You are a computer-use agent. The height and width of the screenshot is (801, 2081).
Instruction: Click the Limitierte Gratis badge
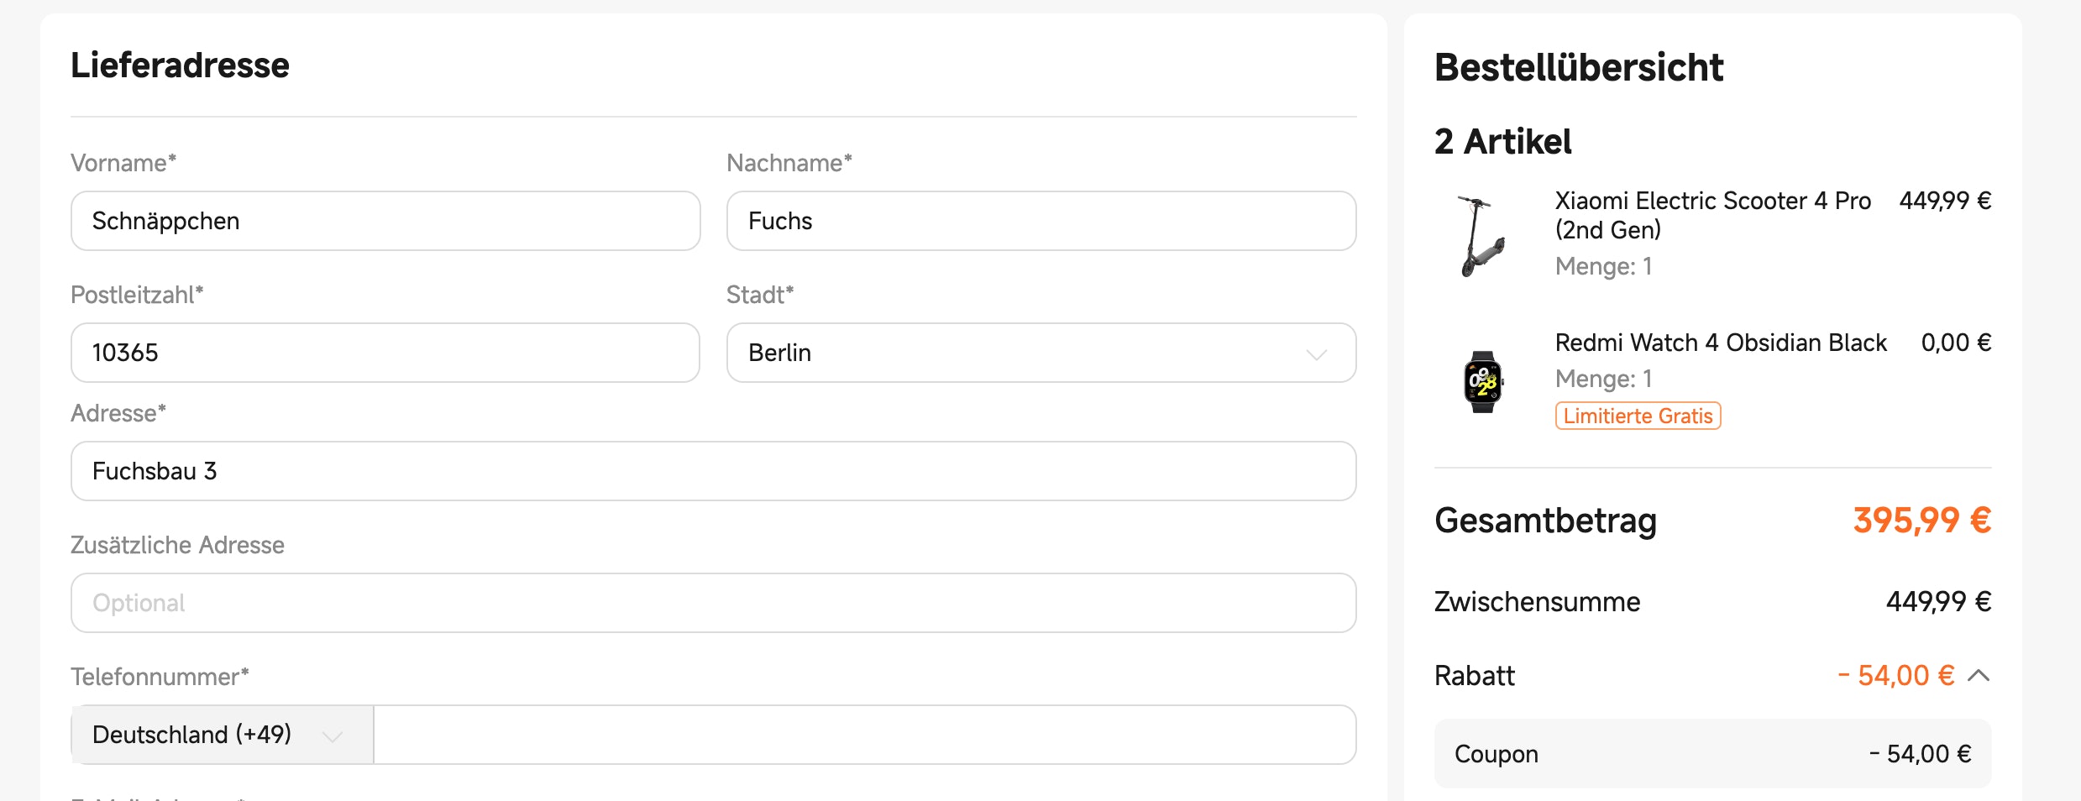tap(1637, 415)
